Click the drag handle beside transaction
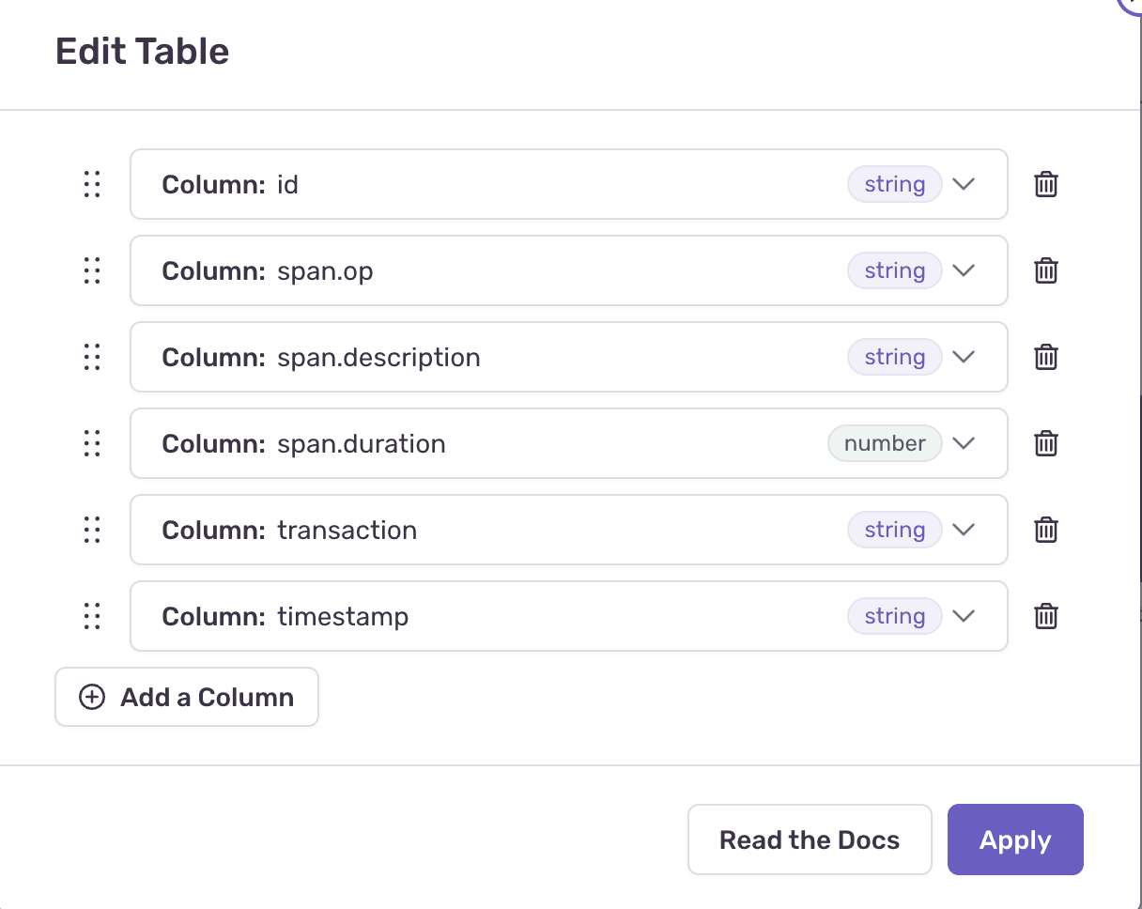This screenshot has height=909, width=1142. click(x=92, y=530)
